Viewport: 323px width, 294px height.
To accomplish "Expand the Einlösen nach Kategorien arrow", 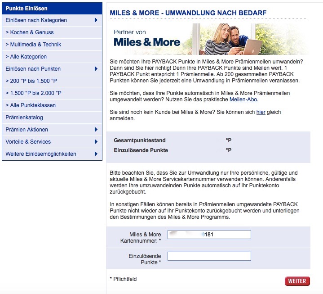I will tap(96, 20).
